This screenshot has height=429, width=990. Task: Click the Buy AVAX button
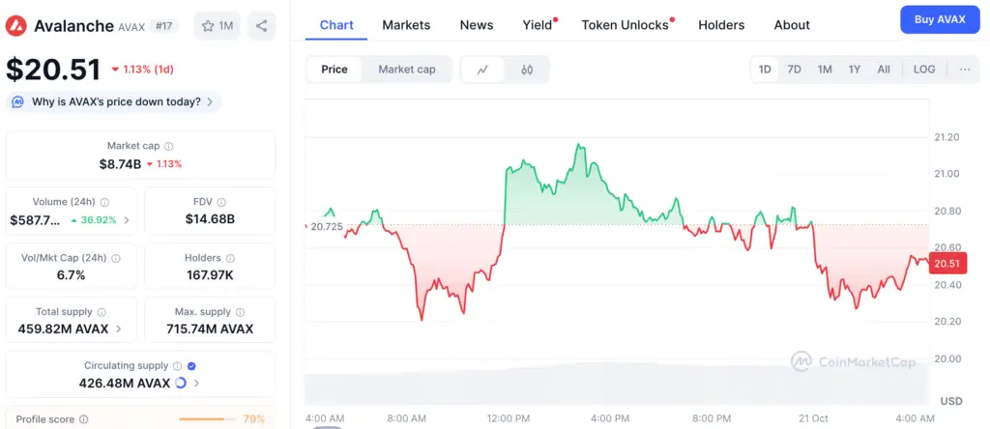[x=939, y=20]
